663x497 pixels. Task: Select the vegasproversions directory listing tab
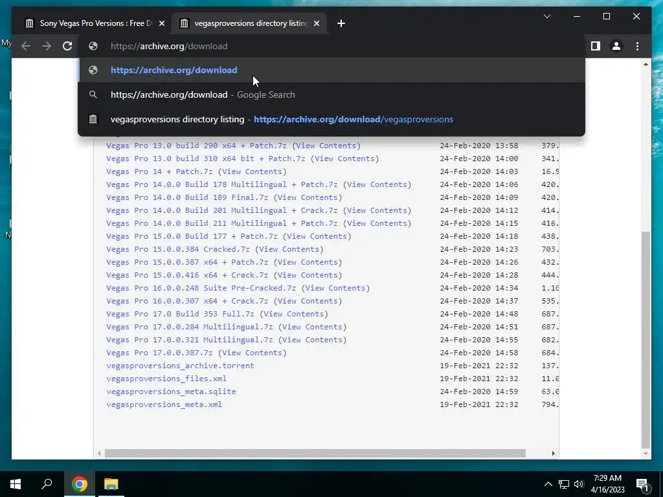tap(249, 23)
